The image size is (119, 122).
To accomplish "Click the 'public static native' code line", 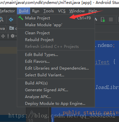I will (x=91, y=113).
